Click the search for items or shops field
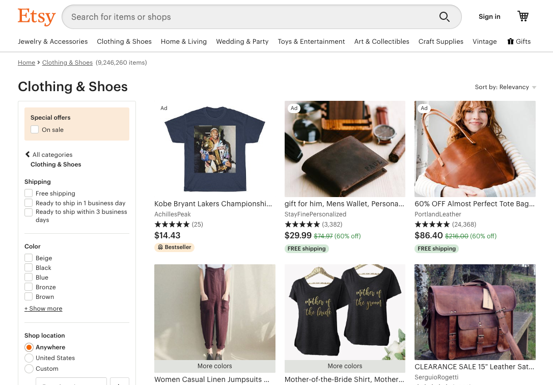The width and height of the screenshot is (553, 385). click(x=262, y=17)
